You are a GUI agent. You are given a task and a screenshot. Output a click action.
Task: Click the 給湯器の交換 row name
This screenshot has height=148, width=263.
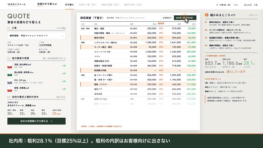tap(100, 70)
